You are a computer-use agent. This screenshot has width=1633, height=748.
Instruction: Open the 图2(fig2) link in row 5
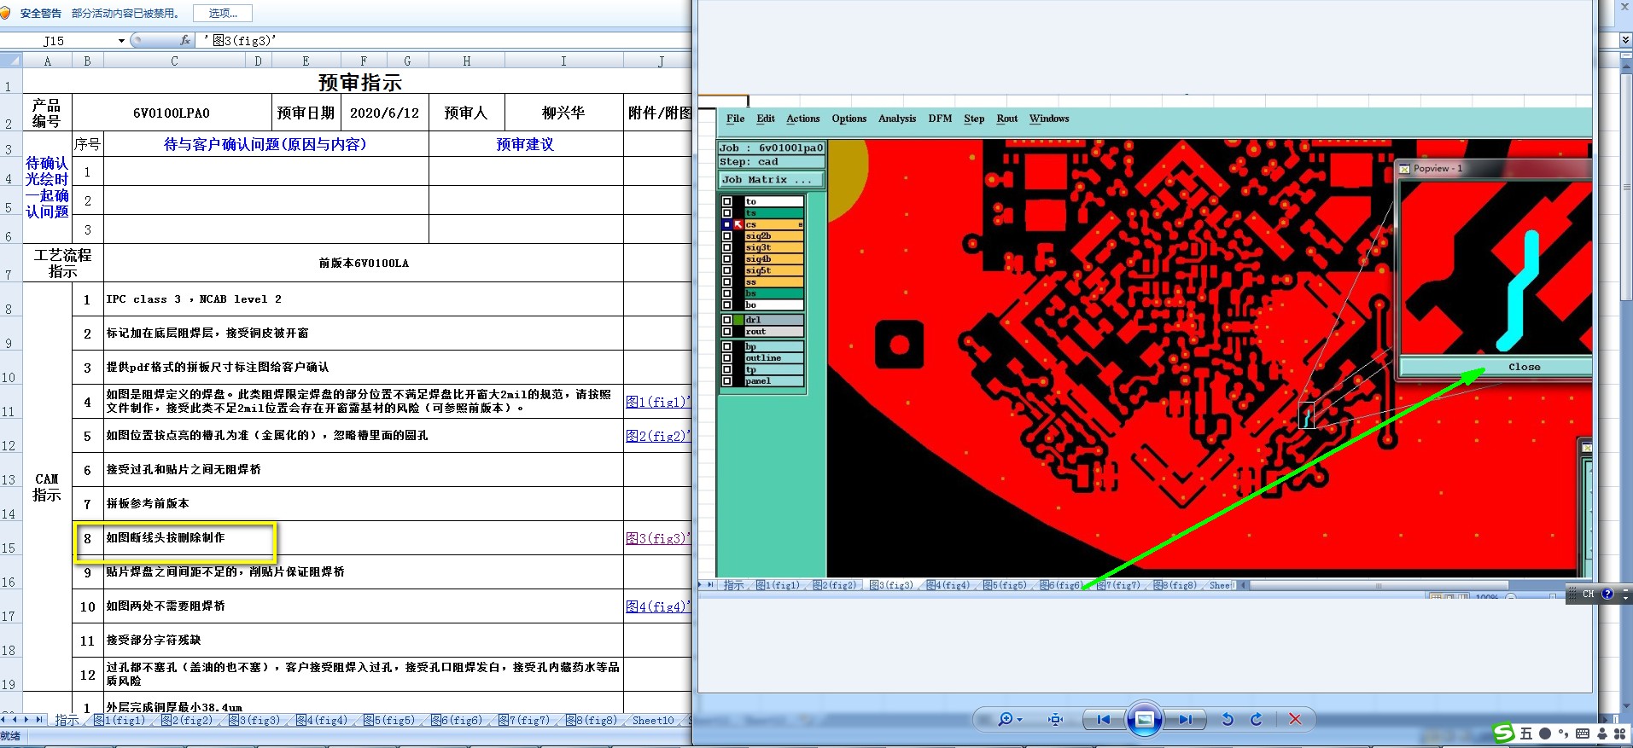point(657,436)
